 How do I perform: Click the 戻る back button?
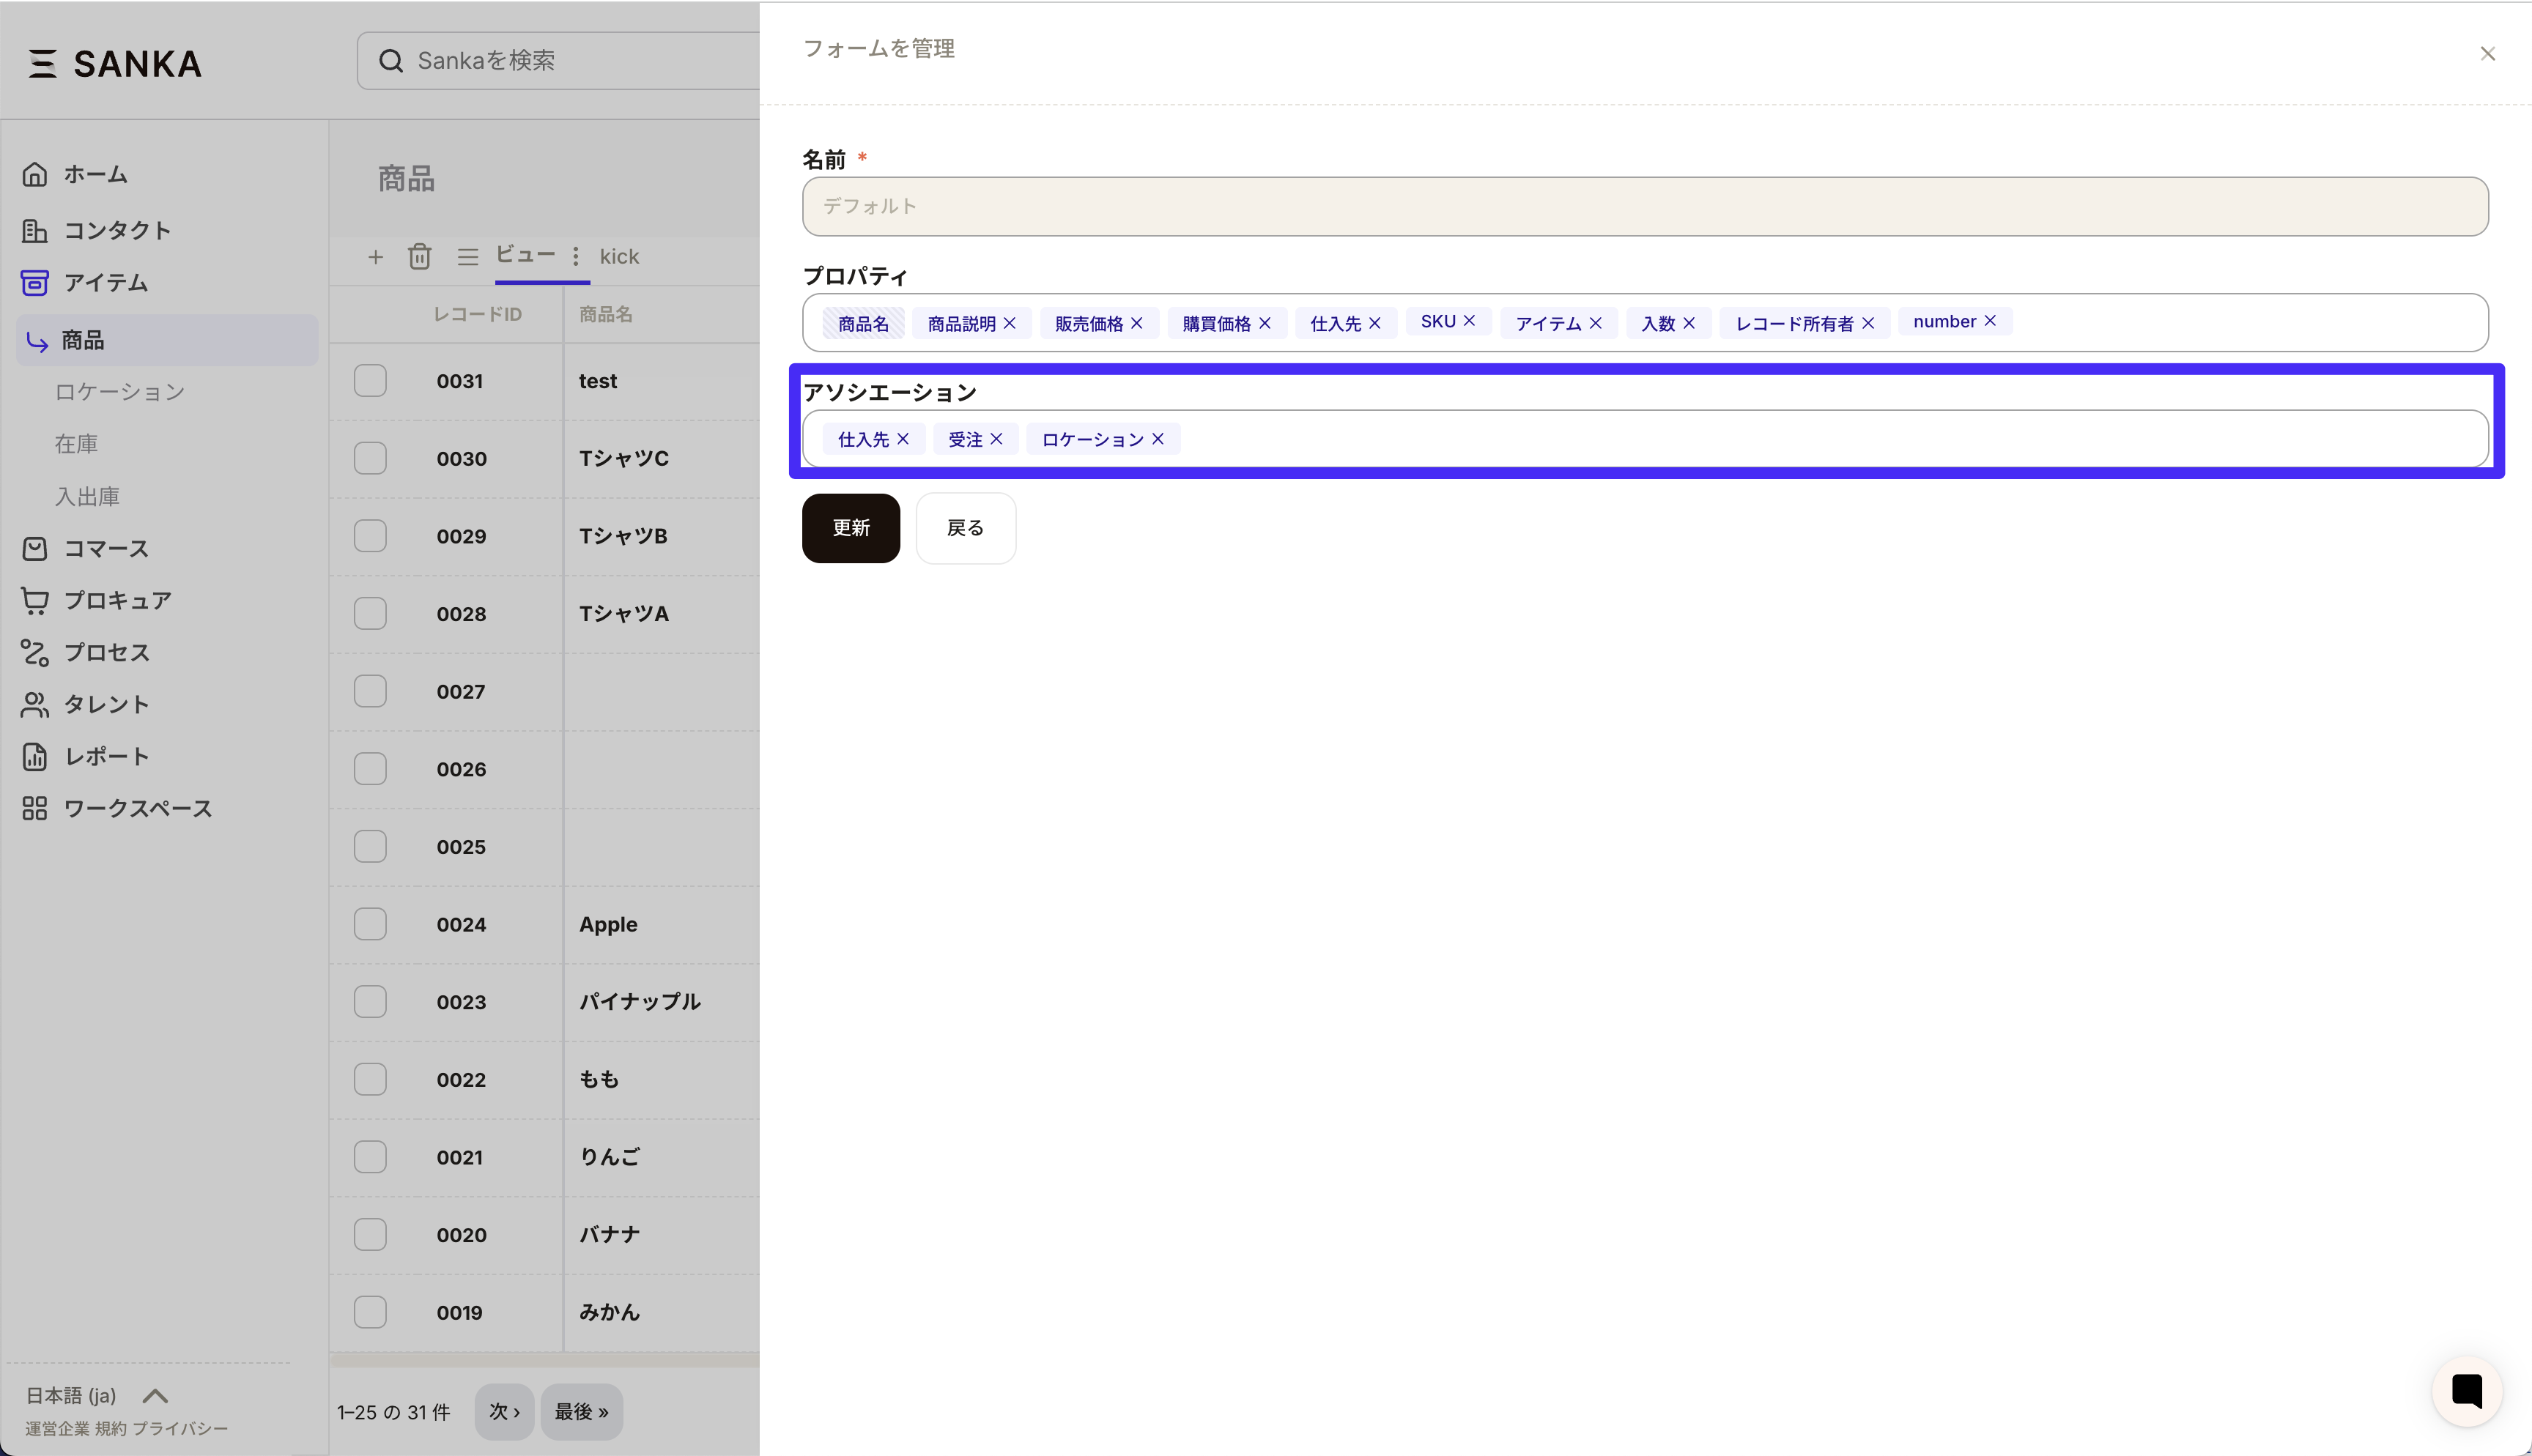pyautogui.click(x=965, y=528)
